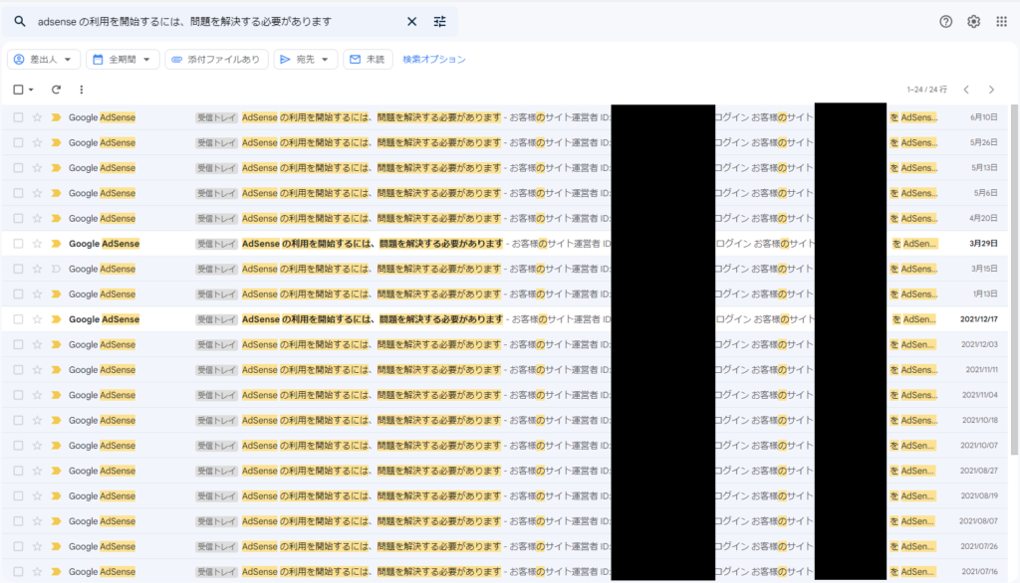Go to the previous page of results
This screenshot has height=583, width=1020.
966,90
